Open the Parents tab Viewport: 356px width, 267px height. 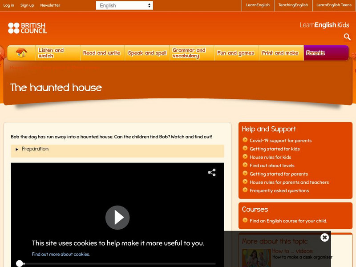click(326, 53)
